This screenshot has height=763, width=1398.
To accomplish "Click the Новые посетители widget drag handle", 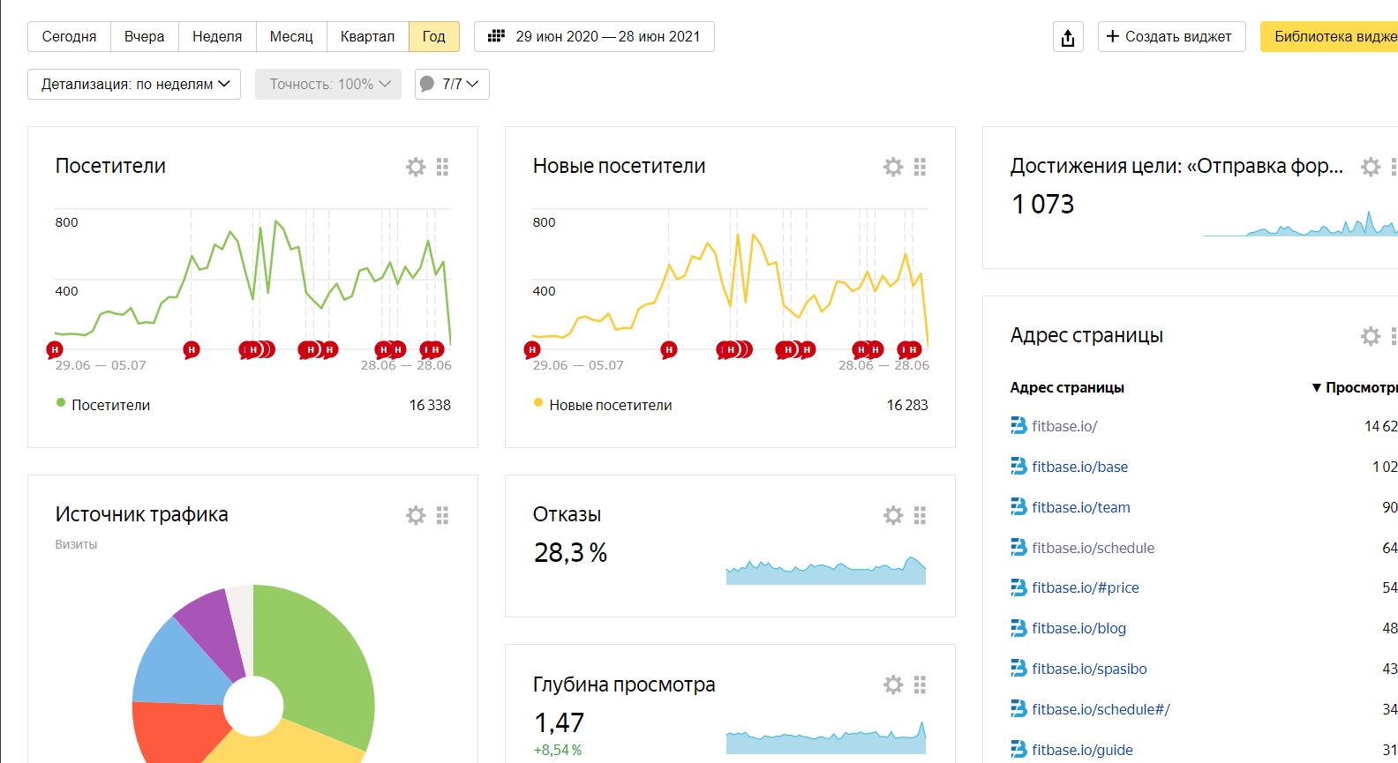I will pyautogui.click(x=921, y=167).
